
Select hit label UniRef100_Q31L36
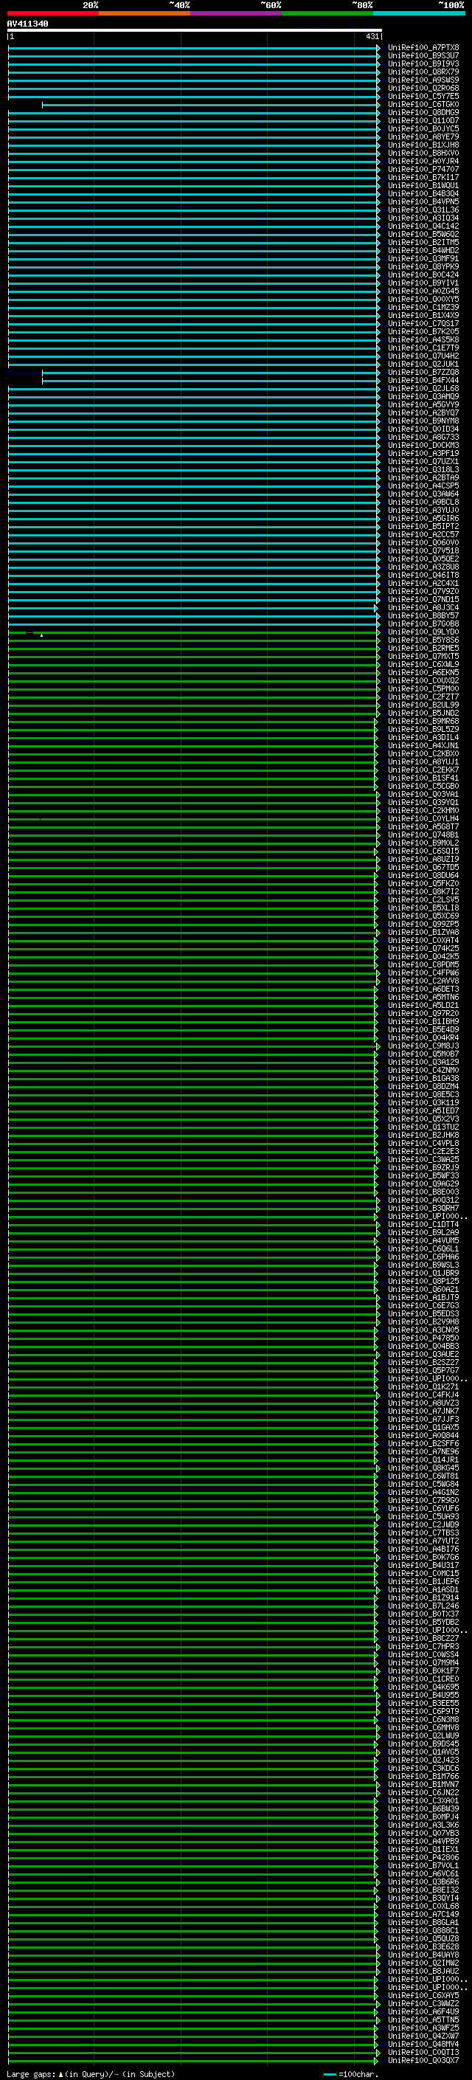click(x=423, y=210)
